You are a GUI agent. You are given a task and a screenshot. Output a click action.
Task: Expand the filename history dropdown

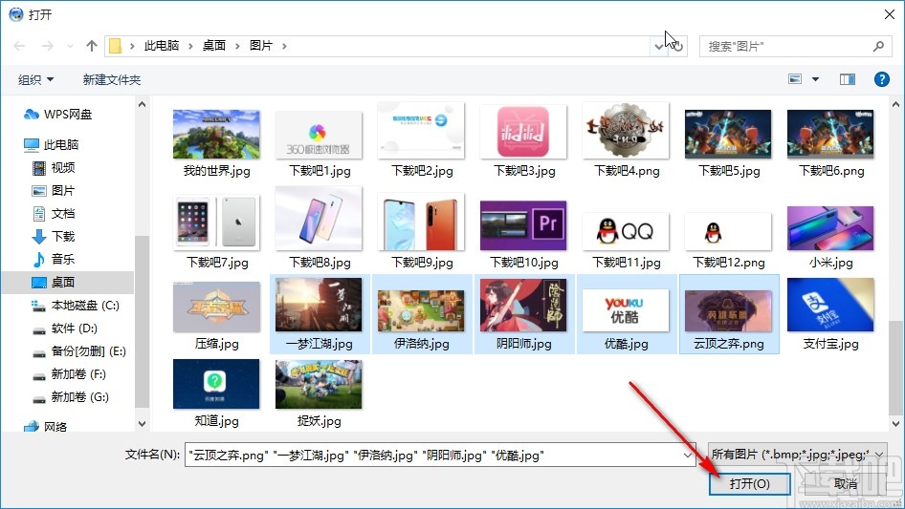pyautogui.click(x=688, y=456)
